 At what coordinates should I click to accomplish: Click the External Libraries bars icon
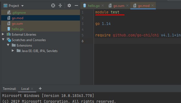point(9,34)
